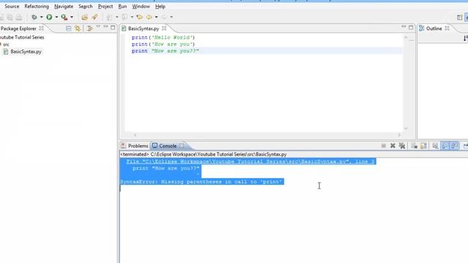This screenshot has width=468, height=263.
Task: Click the greyed Print toolbar icon
Action: tap(19, 17)
